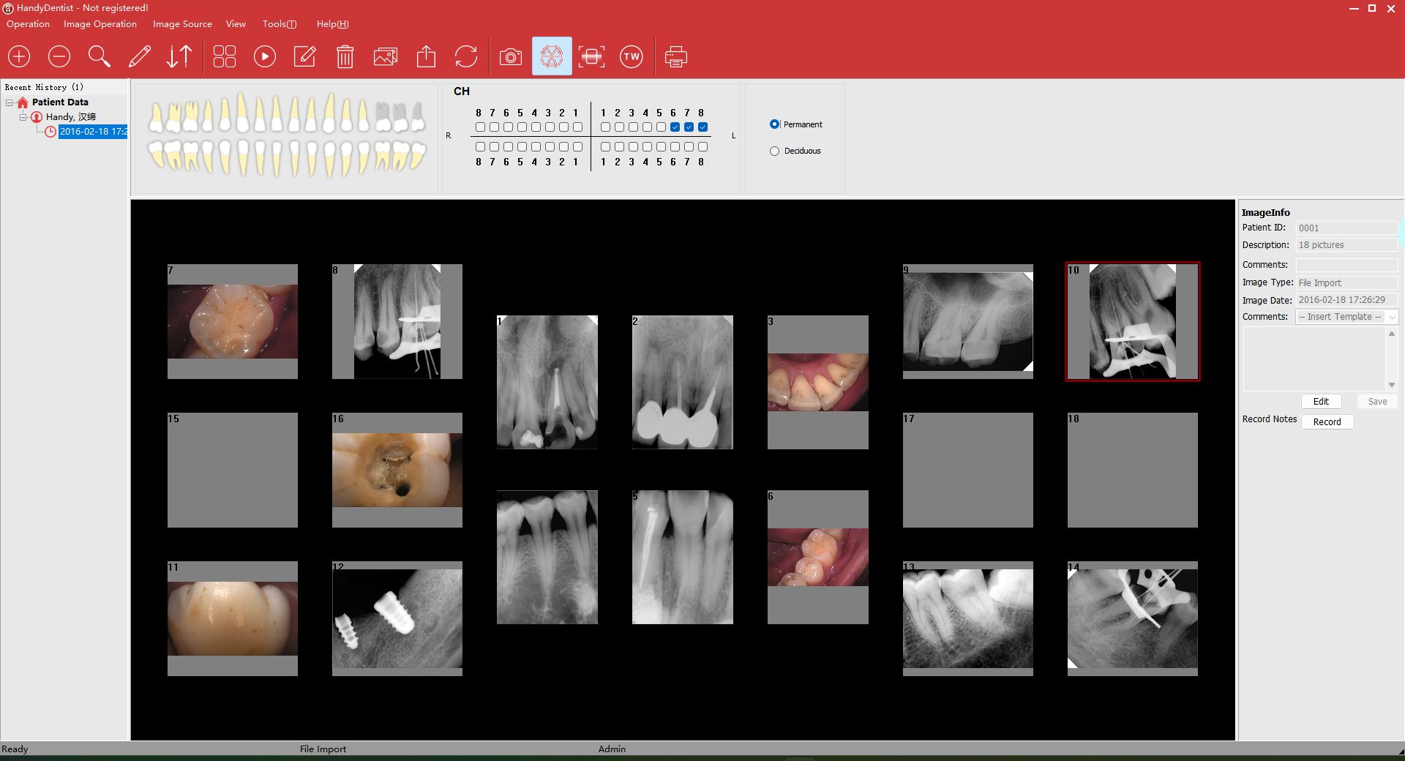
Task: Click the zoom in plus icon
Action: (19, 56)
